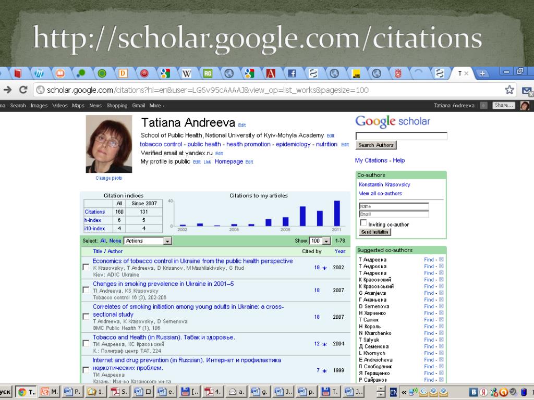The width and height of the screenshot is (534, 400).
Task: Click the co-author Name input field
Action: (x=394, y=206)
